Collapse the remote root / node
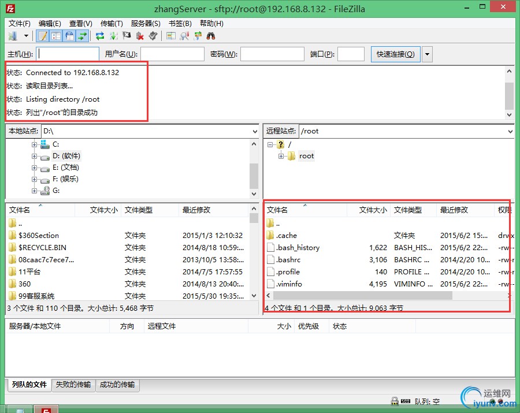Screen dimensions: 520x413 [x=270, y=144]
